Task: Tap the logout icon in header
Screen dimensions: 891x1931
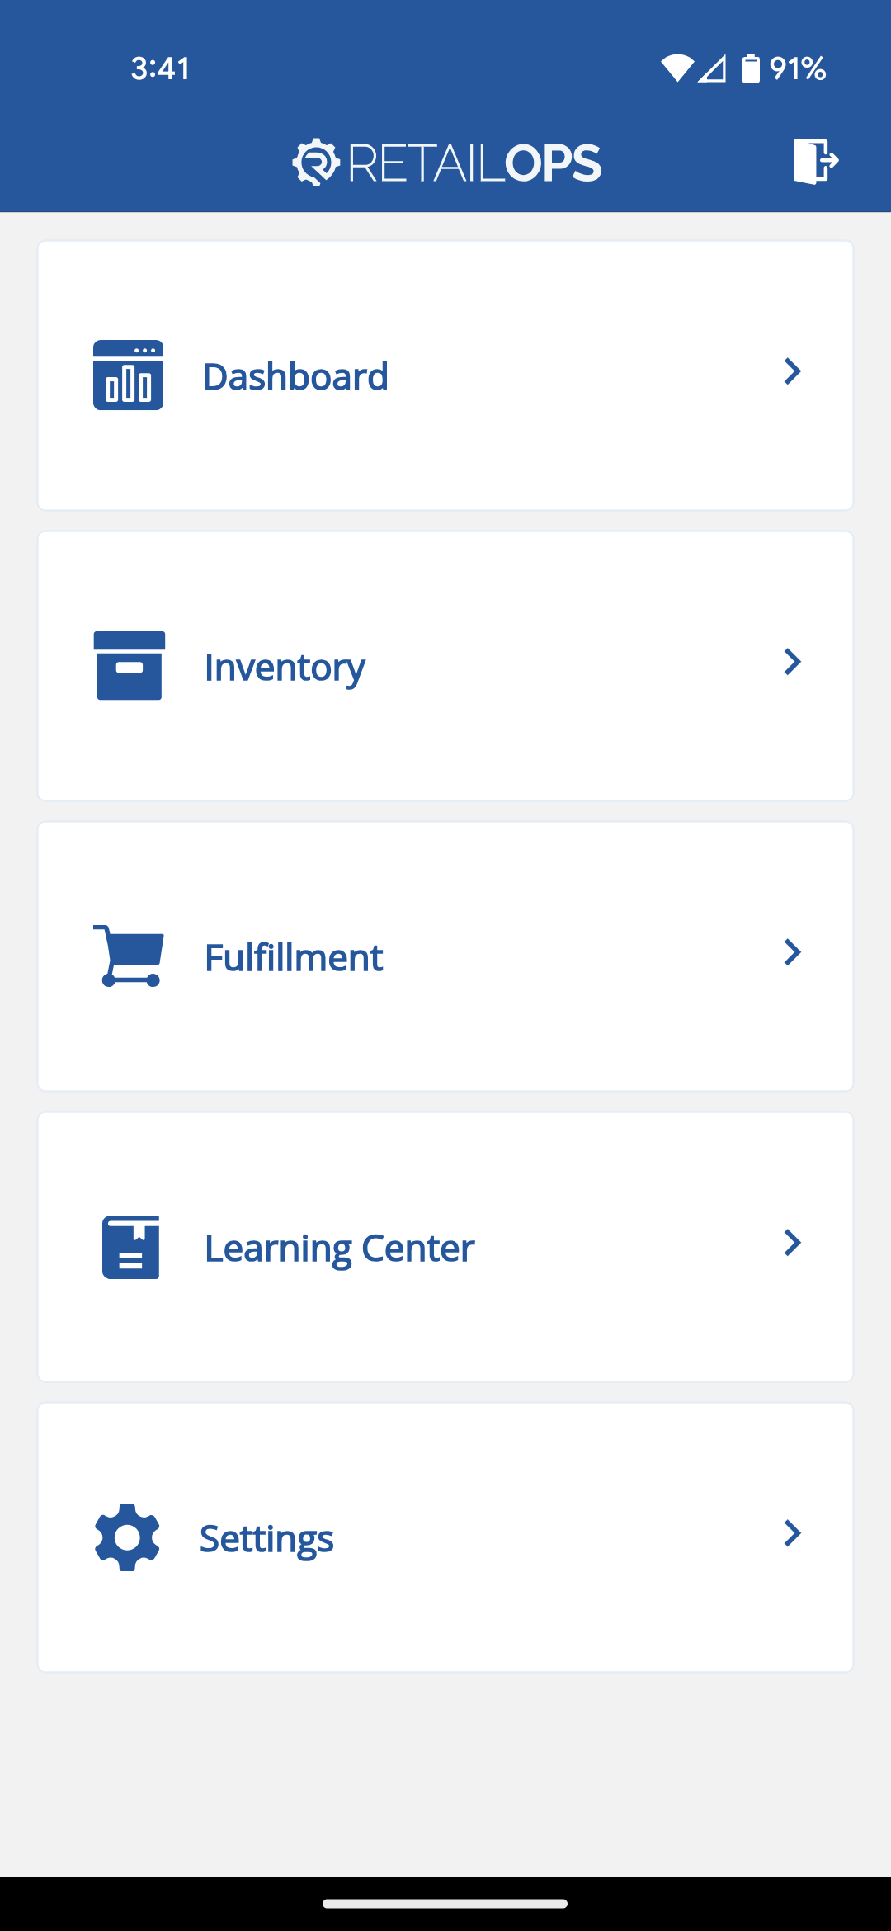Action: (816, 161)
